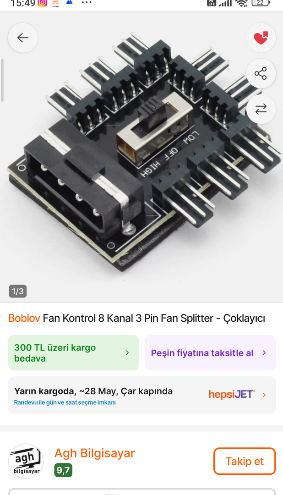Image resolution: width=283 pixels, height=495 pixels.
Task: Tap the compare arrows icon
Action: tap(261, 109)
